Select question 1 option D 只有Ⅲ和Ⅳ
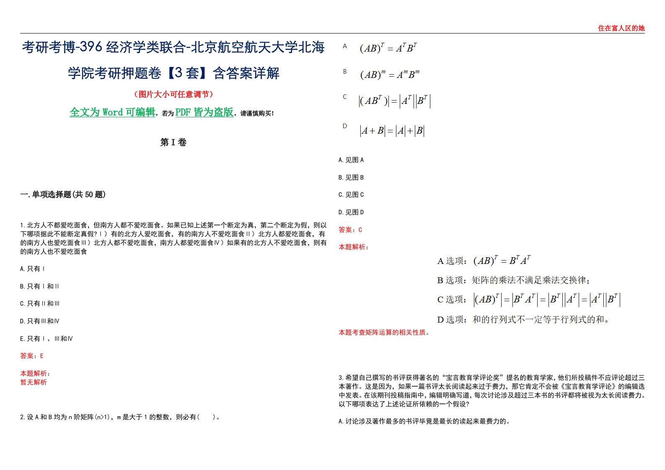This screenshot has width=665, height=470. click(x=40, y=321)
